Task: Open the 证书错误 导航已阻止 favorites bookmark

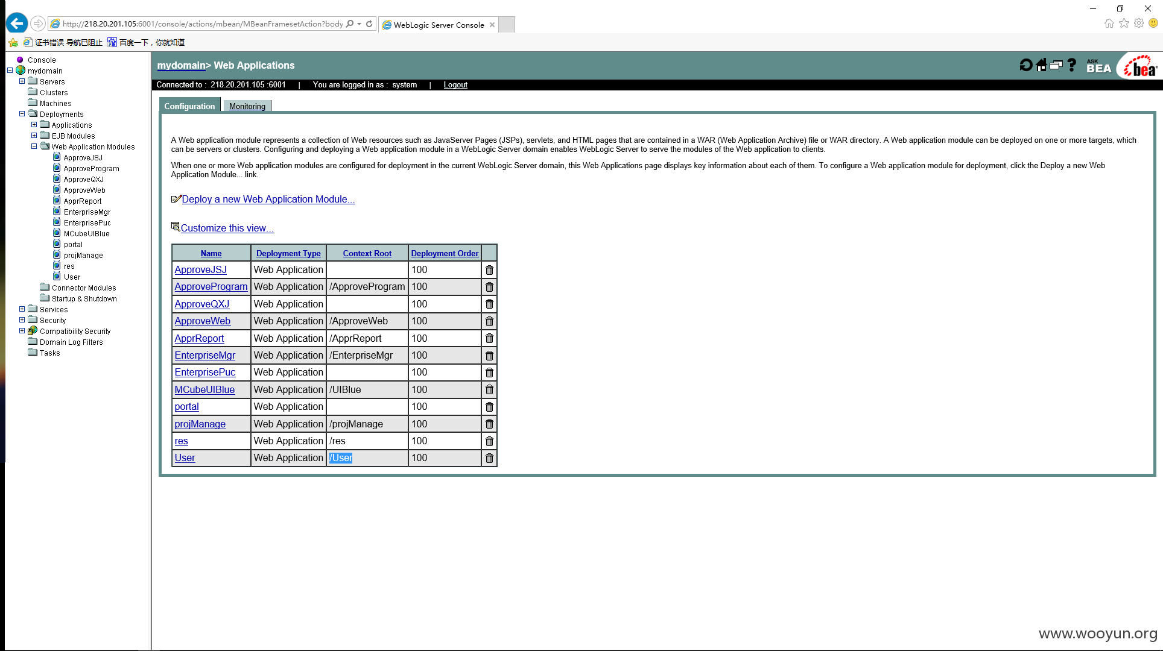Action: point(63,42)
